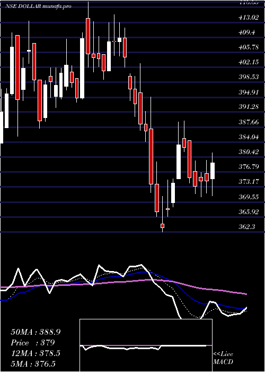Image resolution: width=265 pixels, height=372 pixels.
Task: Select the 398.53 price axis label
Action: coord(249,77)
